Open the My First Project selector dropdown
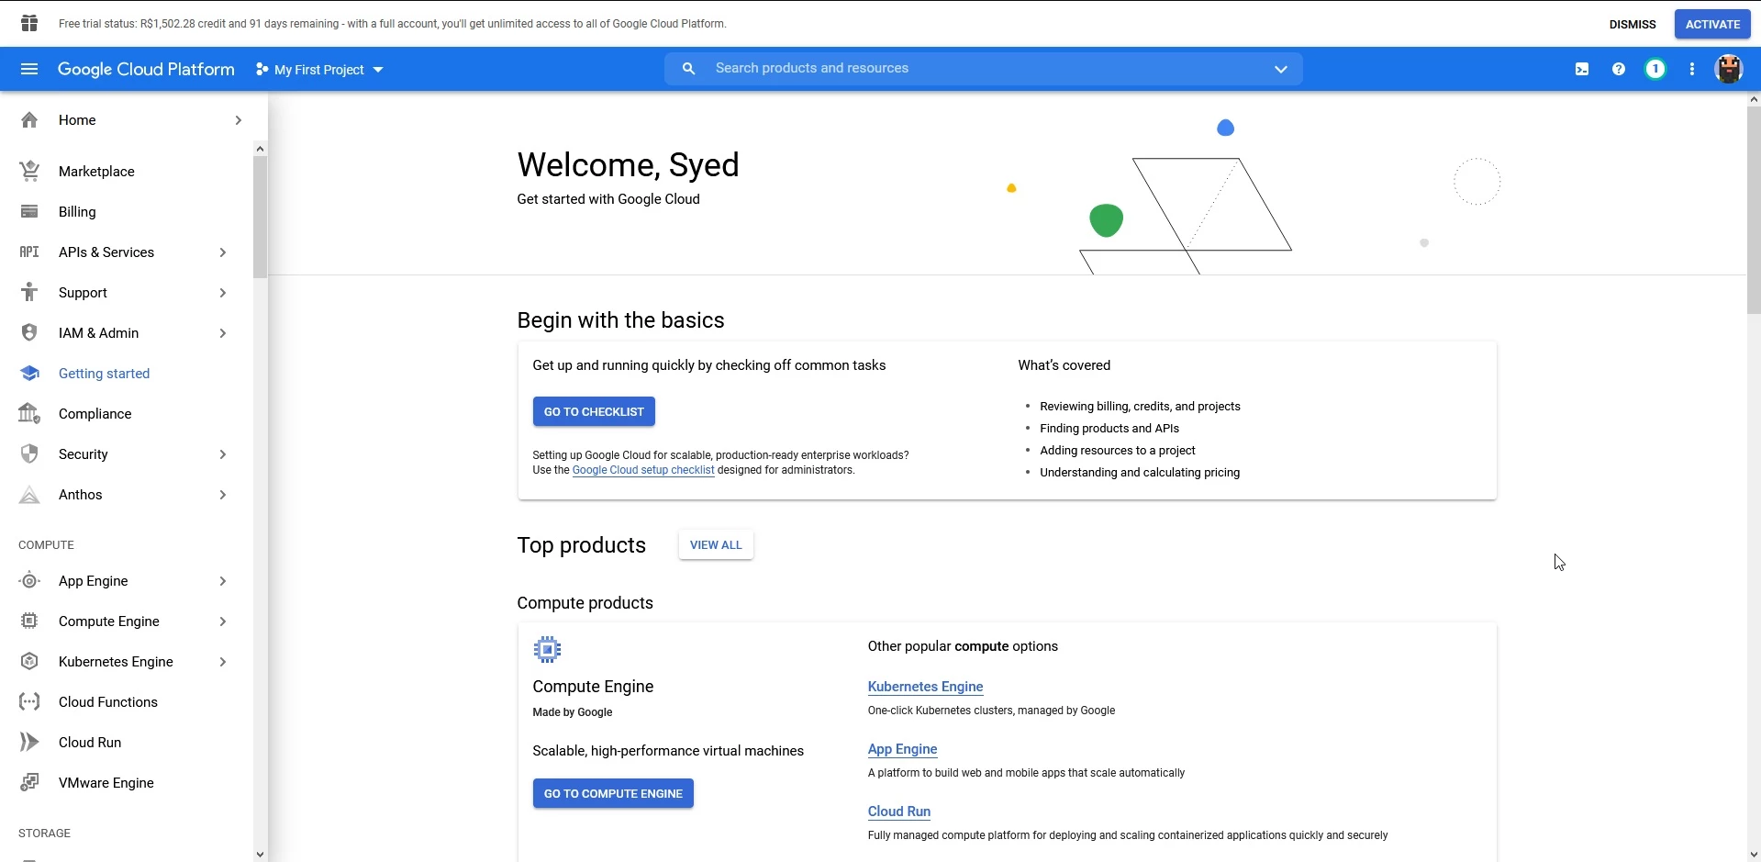The width and height of the screenshot is (1761, 862). point(319,70)
